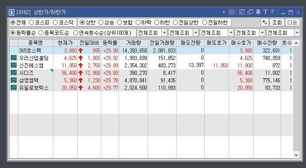Select the 시디즈 stock name

pos(26,73)
